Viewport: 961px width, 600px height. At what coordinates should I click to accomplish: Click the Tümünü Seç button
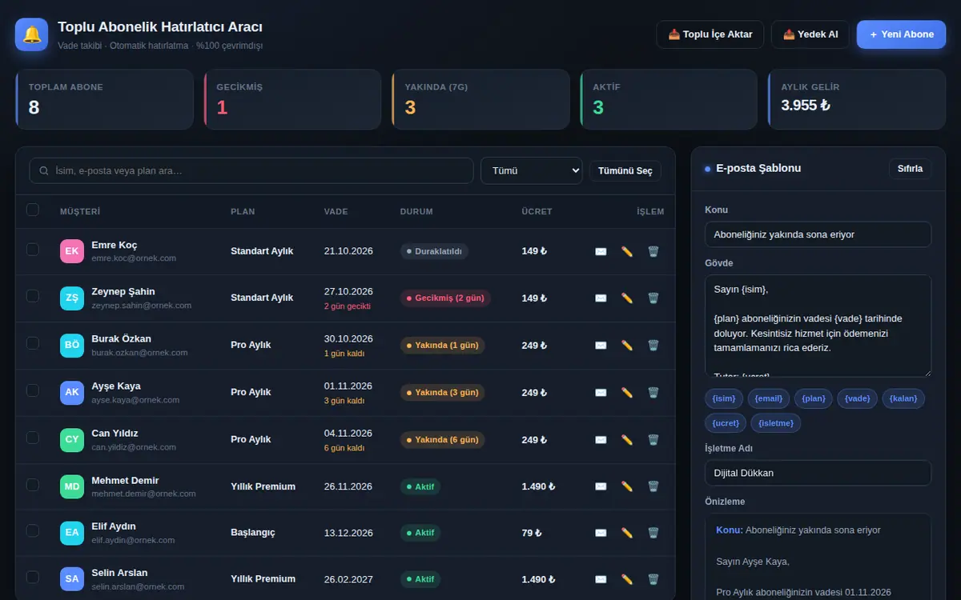point(625,171)
